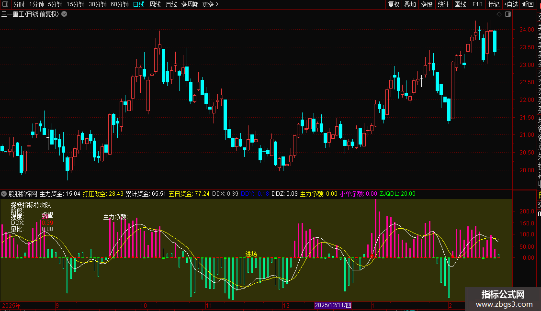Click the DDX: 0.39 header value
This screenshot has height=311, width=541.
click(225, 194)
